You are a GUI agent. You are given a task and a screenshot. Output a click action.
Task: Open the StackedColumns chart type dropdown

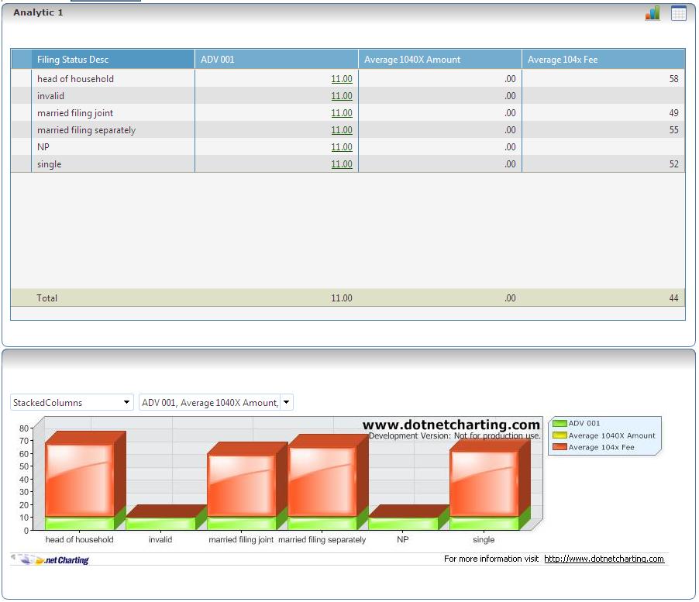click(72, 402)
